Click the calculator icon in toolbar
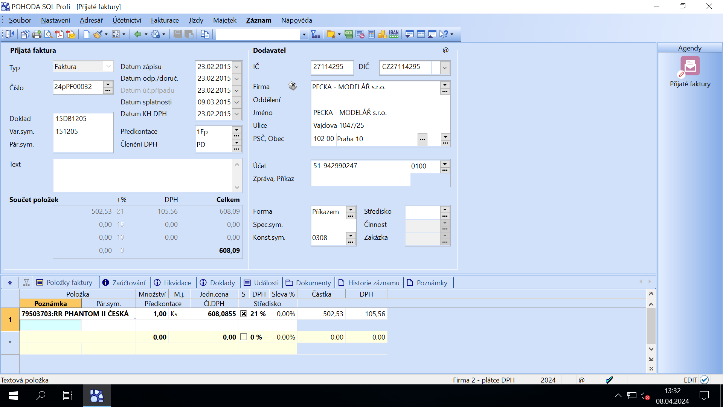This screenshot has height=407, width=723. [x=371, y=34]
